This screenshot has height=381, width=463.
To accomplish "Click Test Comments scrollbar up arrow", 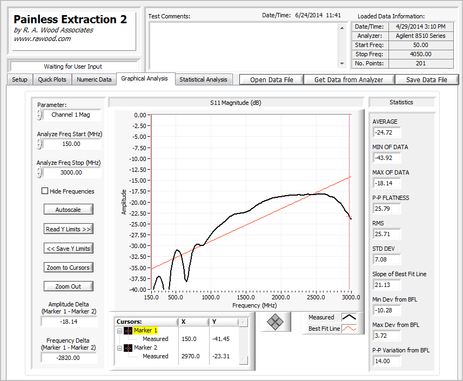I will tap(342, 28).
